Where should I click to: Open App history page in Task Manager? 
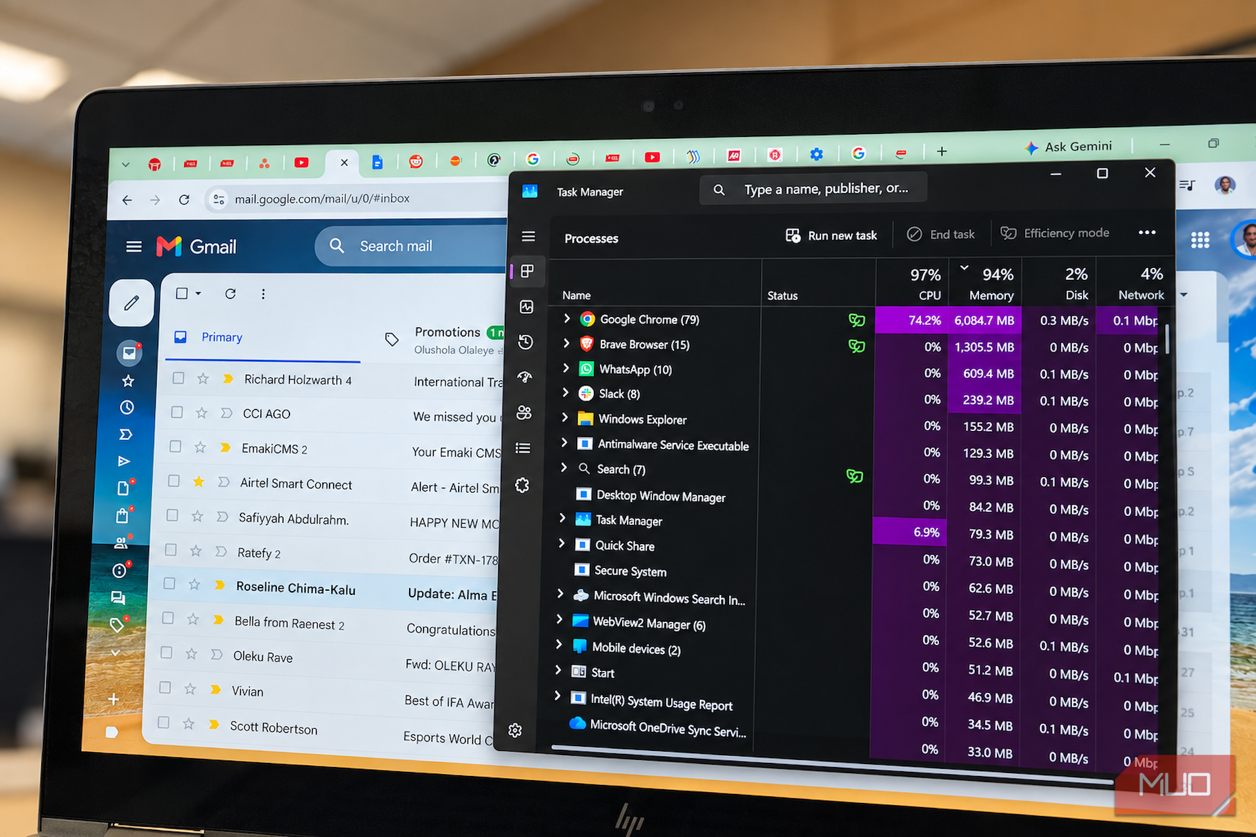(x=525, y=342)
